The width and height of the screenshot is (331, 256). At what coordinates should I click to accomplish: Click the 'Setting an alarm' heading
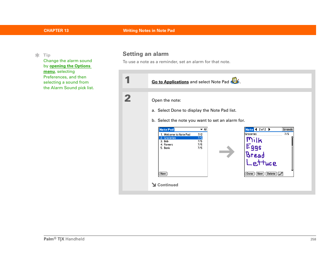click(146, 54)
